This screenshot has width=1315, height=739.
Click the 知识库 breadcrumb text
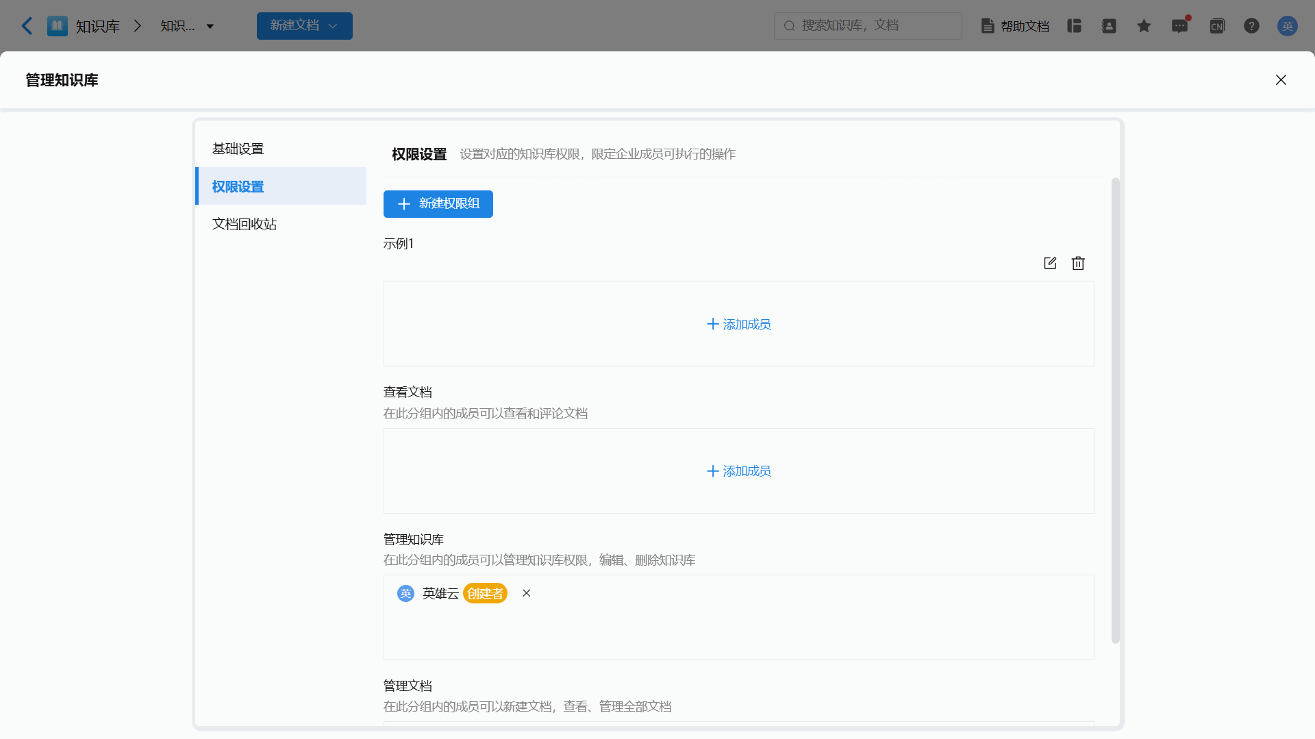pyautogui.click(x=97, y=27)
